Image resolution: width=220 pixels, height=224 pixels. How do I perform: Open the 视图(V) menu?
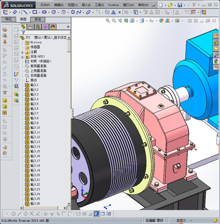point(73,5)
